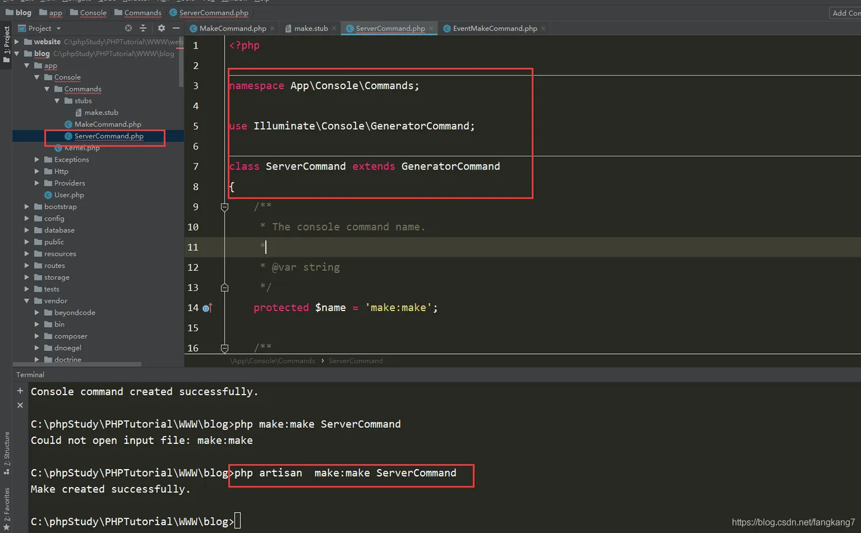Switch to the EventMakeCommand.php editor tab
Viewport: 861px width, 533px height.
coord(494,28)
